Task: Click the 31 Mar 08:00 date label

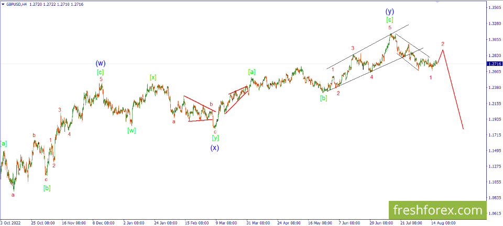Action: point(258,223)
